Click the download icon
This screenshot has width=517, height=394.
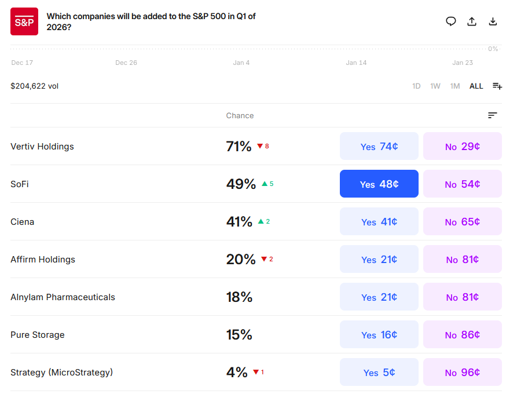(493, 21)
